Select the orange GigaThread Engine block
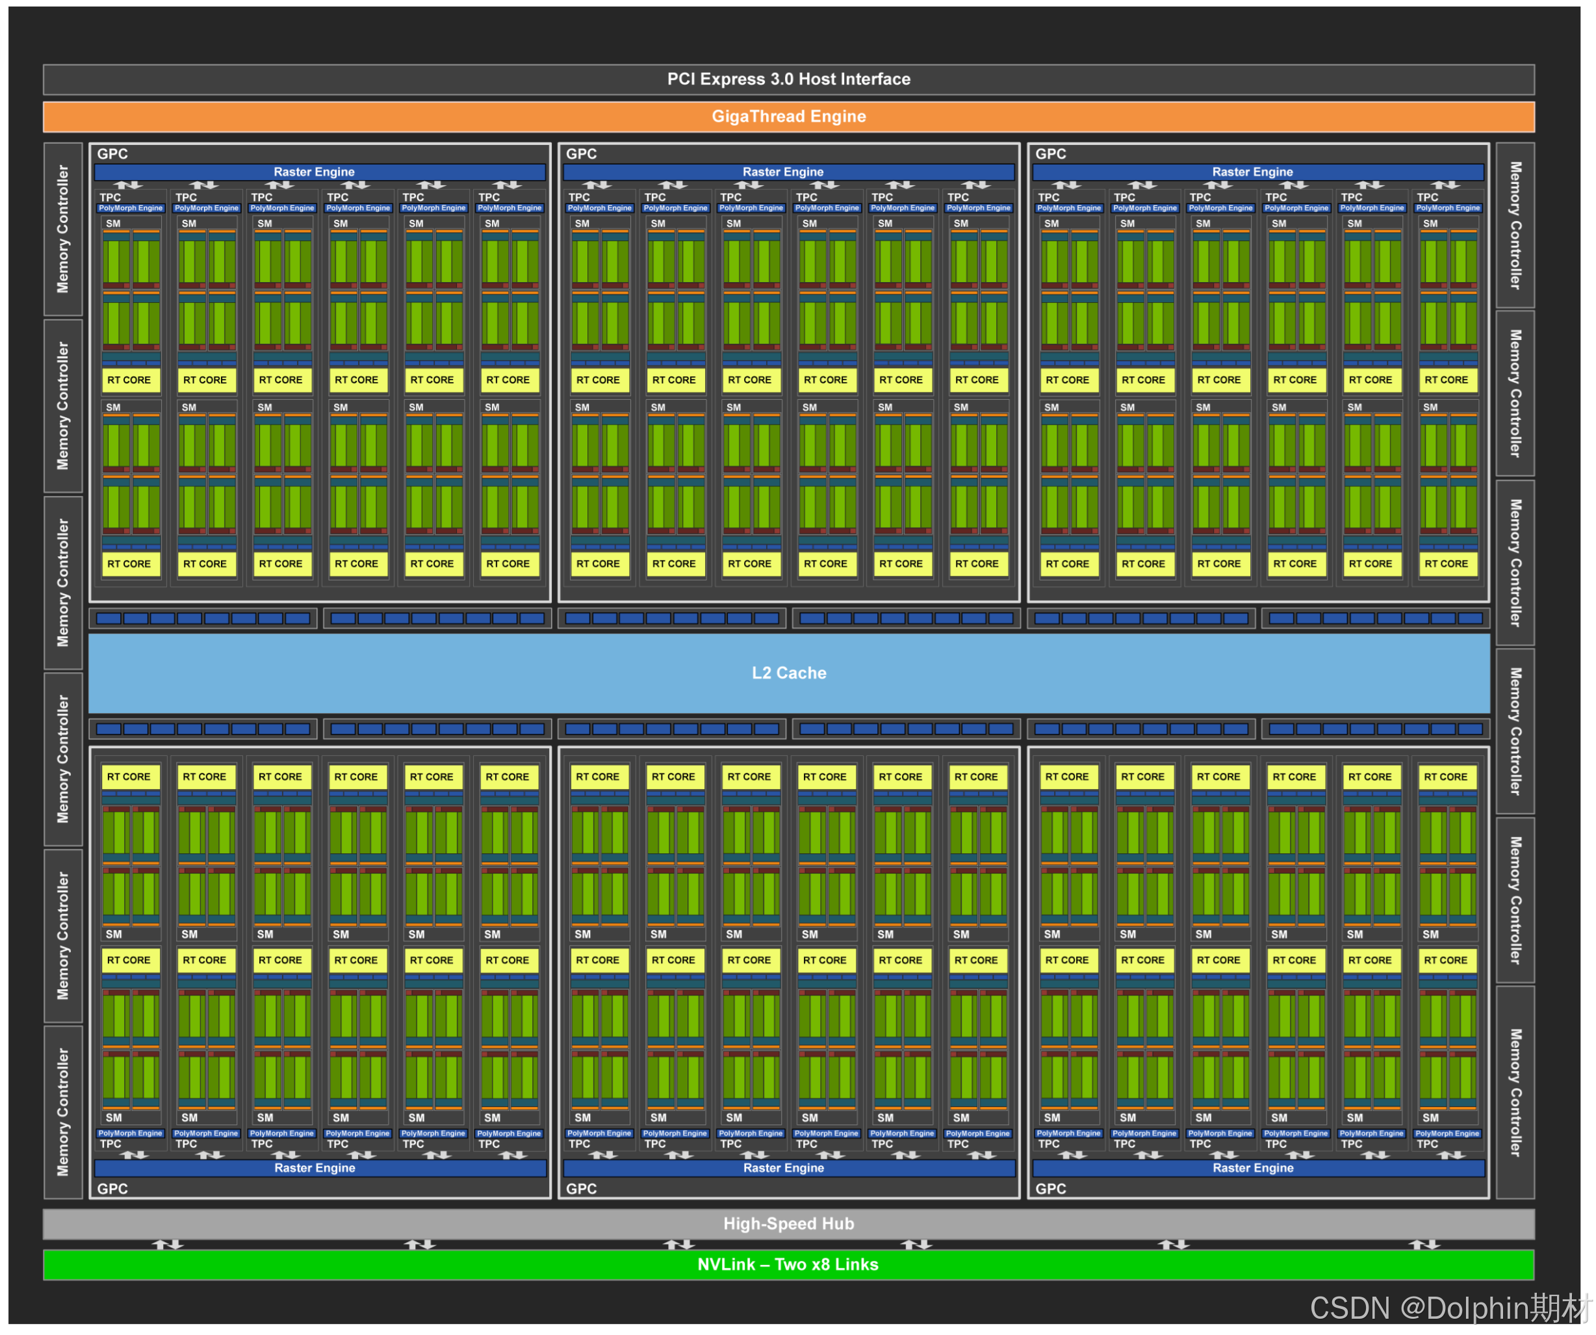The image size is (1596, 1335). click(788, 116)
